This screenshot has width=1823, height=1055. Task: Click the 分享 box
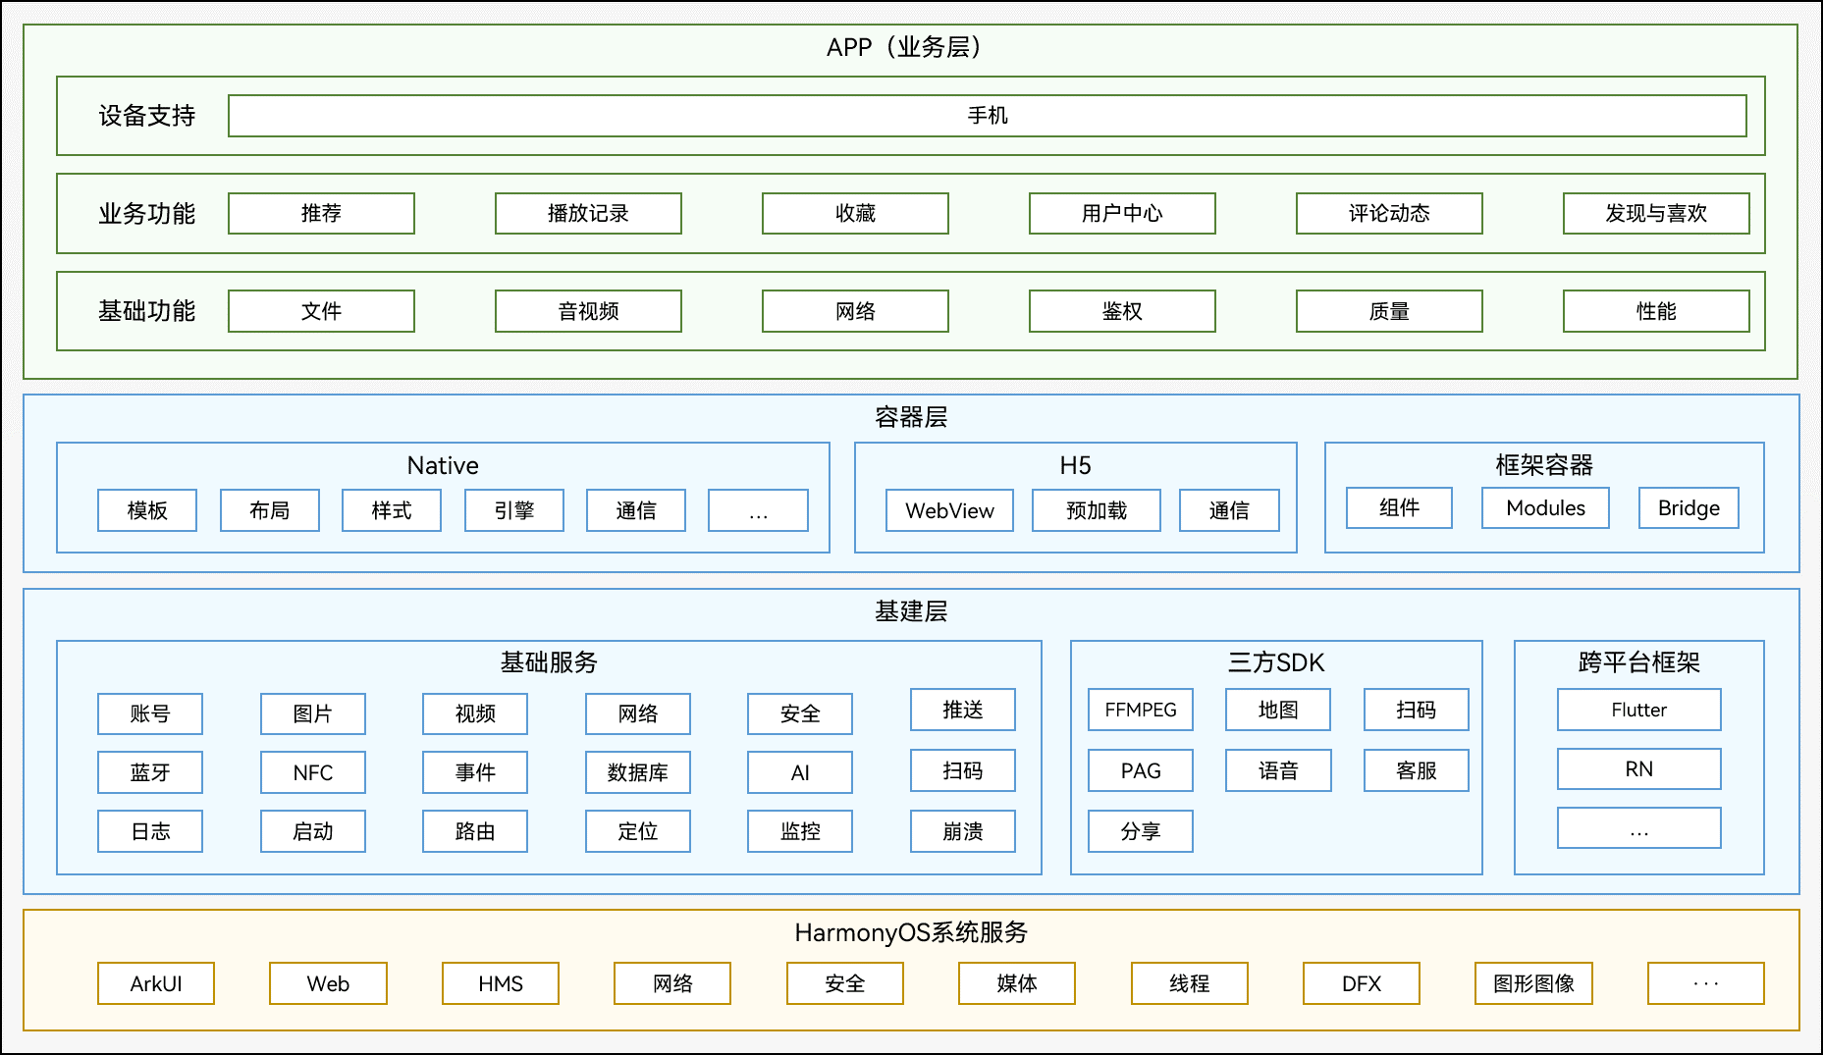1141,831
